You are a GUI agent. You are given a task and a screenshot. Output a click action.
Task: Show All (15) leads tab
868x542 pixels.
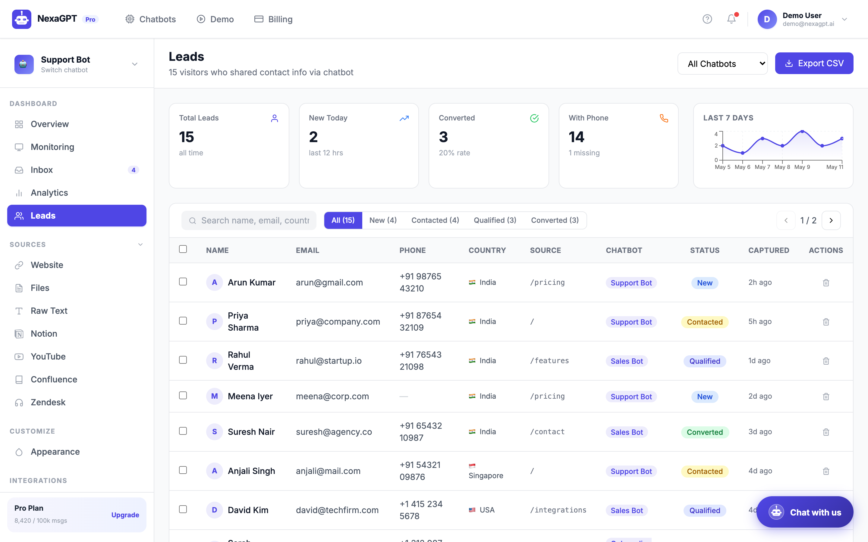tap(343, 220)
